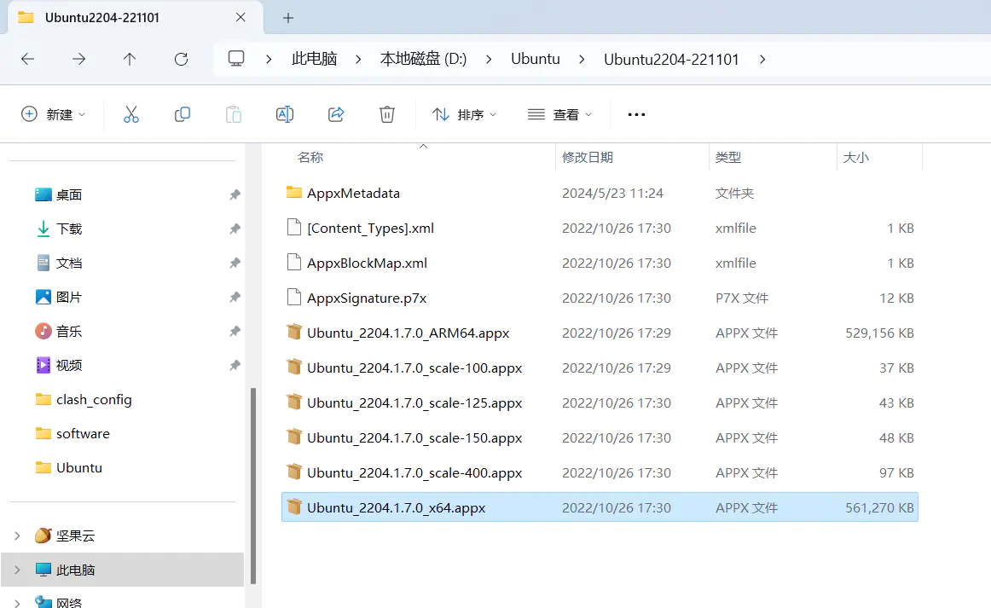Expand 网络 tree node in sidebar
The image size is (991, 608).
[17, 602]
